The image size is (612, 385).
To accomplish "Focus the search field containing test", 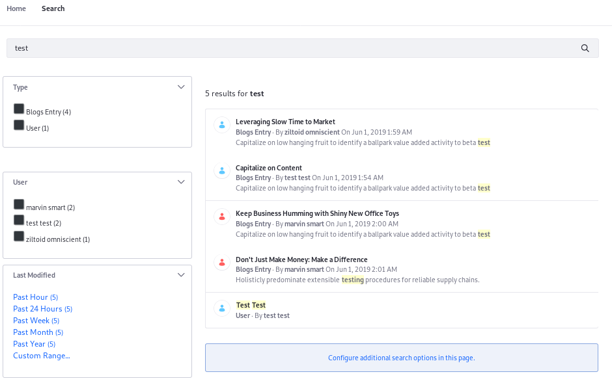I will click(303, 48).
